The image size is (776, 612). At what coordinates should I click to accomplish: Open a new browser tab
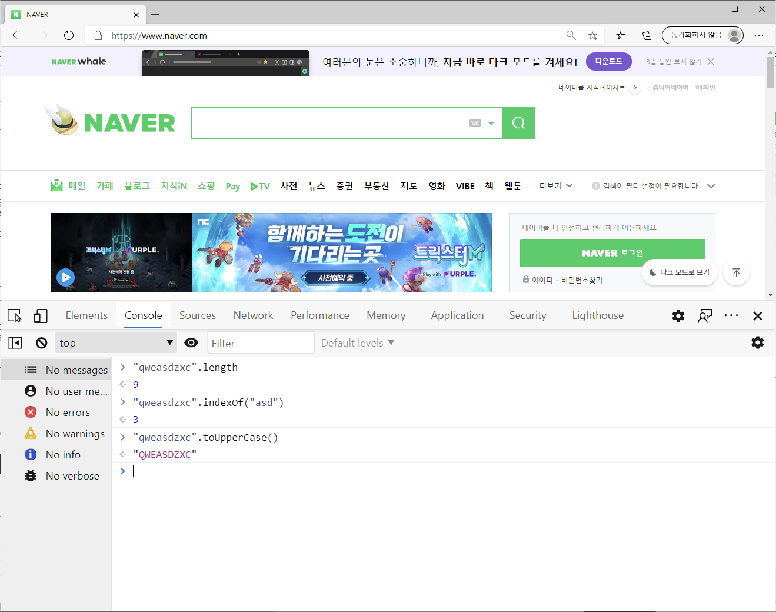pos(155,14)
